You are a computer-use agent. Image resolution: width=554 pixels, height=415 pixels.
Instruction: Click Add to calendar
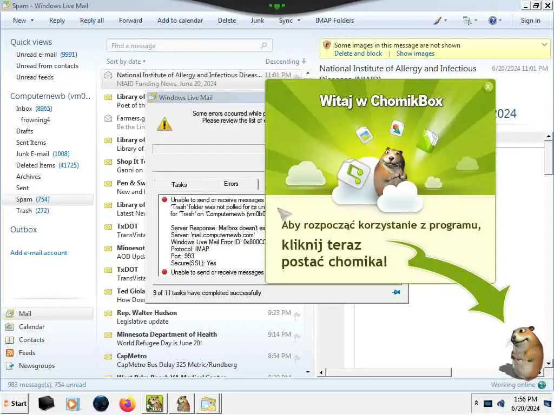click(x=180, y=21)
